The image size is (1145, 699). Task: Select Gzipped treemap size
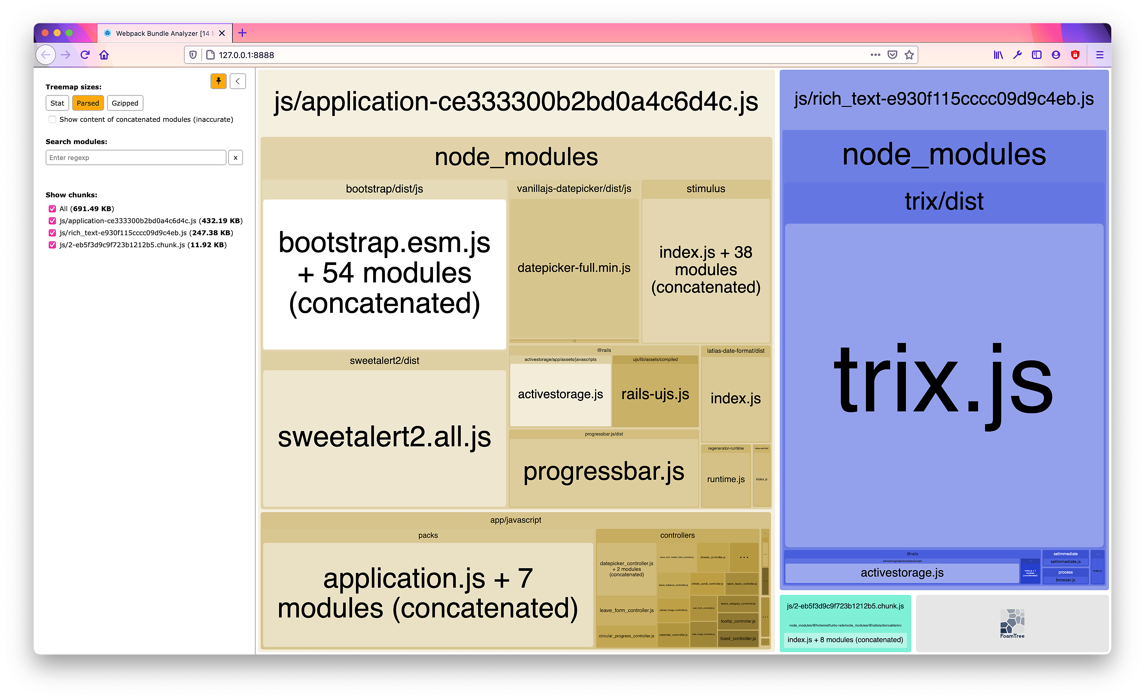coord(125,103)
